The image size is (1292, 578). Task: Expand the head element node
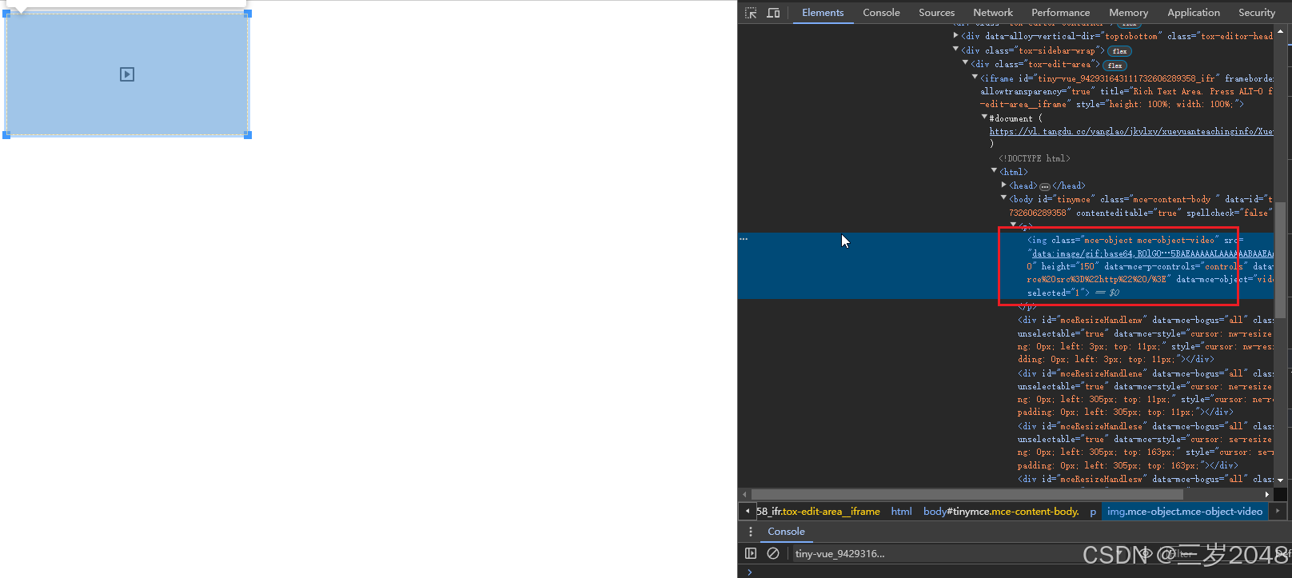1003,185
